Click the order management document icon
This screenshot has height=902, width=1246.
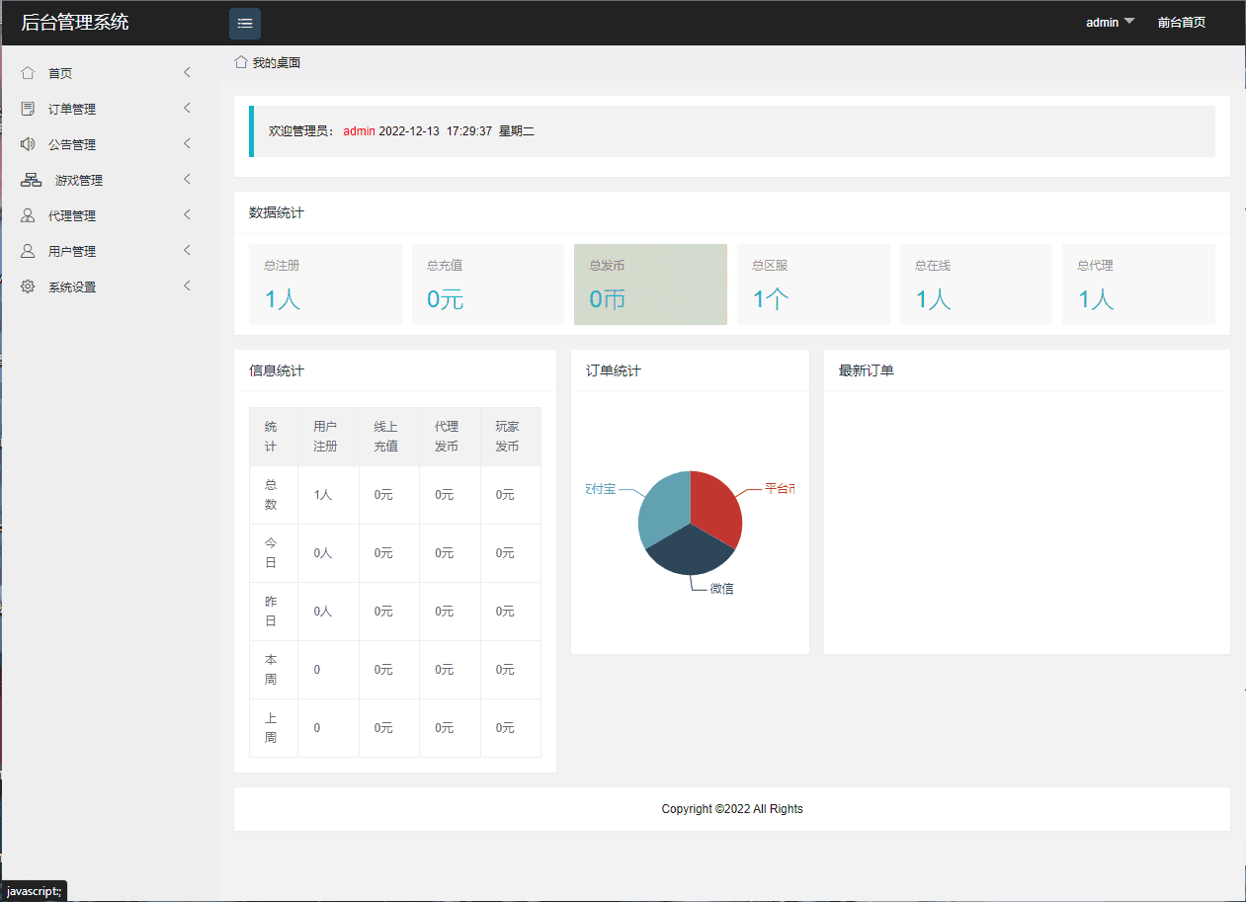28,109
